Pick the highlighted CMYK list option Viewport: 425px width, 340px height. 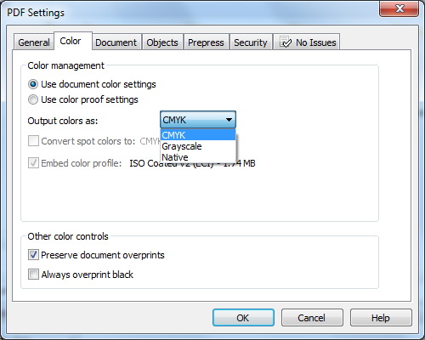click(x=198, y=135)
